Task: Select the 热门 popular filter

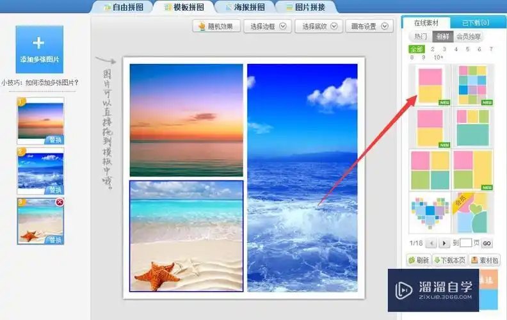Action: [x=421, y=37]
